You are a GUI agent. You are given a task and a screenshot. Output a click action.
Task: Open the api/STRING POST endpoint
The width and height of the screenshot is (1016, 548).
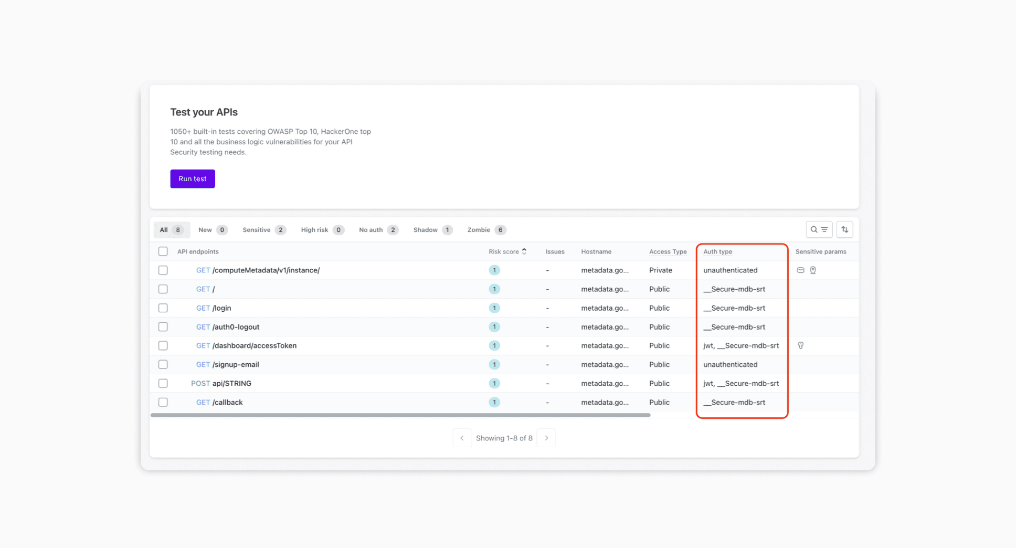click(232, 384)
